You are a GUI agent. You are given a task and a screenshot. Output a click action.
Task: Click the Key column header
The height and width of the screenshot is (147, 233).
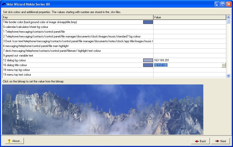click(78, 17)
